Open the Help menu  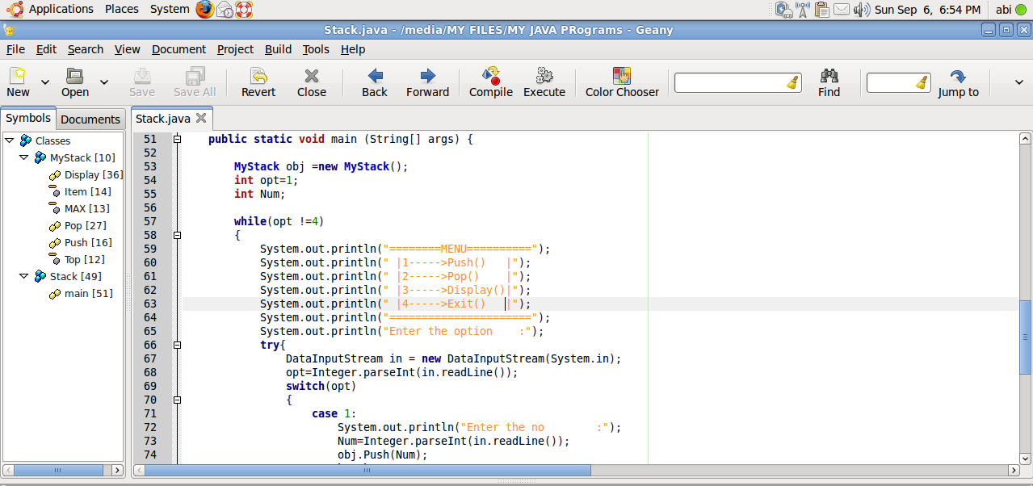click(x=353, y=49)
